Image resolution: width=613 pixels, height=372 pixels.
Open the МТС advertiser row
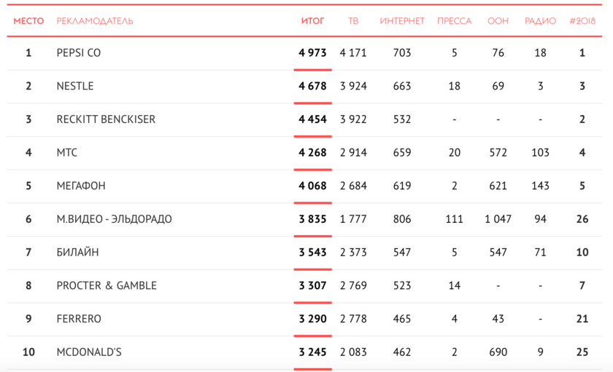[x=66, y=153]
